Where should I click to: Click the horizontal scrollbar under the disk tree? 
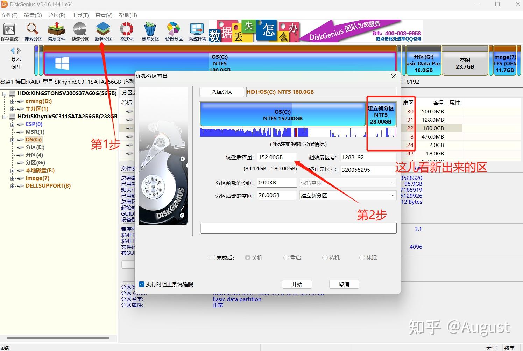point(58,338)
